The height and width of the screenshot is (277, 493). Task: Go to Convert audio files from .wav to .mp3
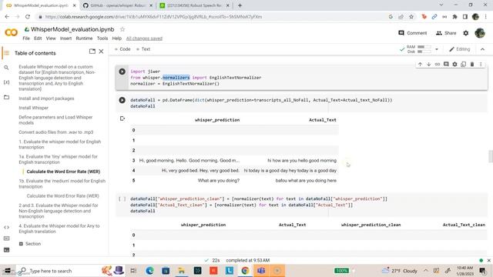point(56,132)
